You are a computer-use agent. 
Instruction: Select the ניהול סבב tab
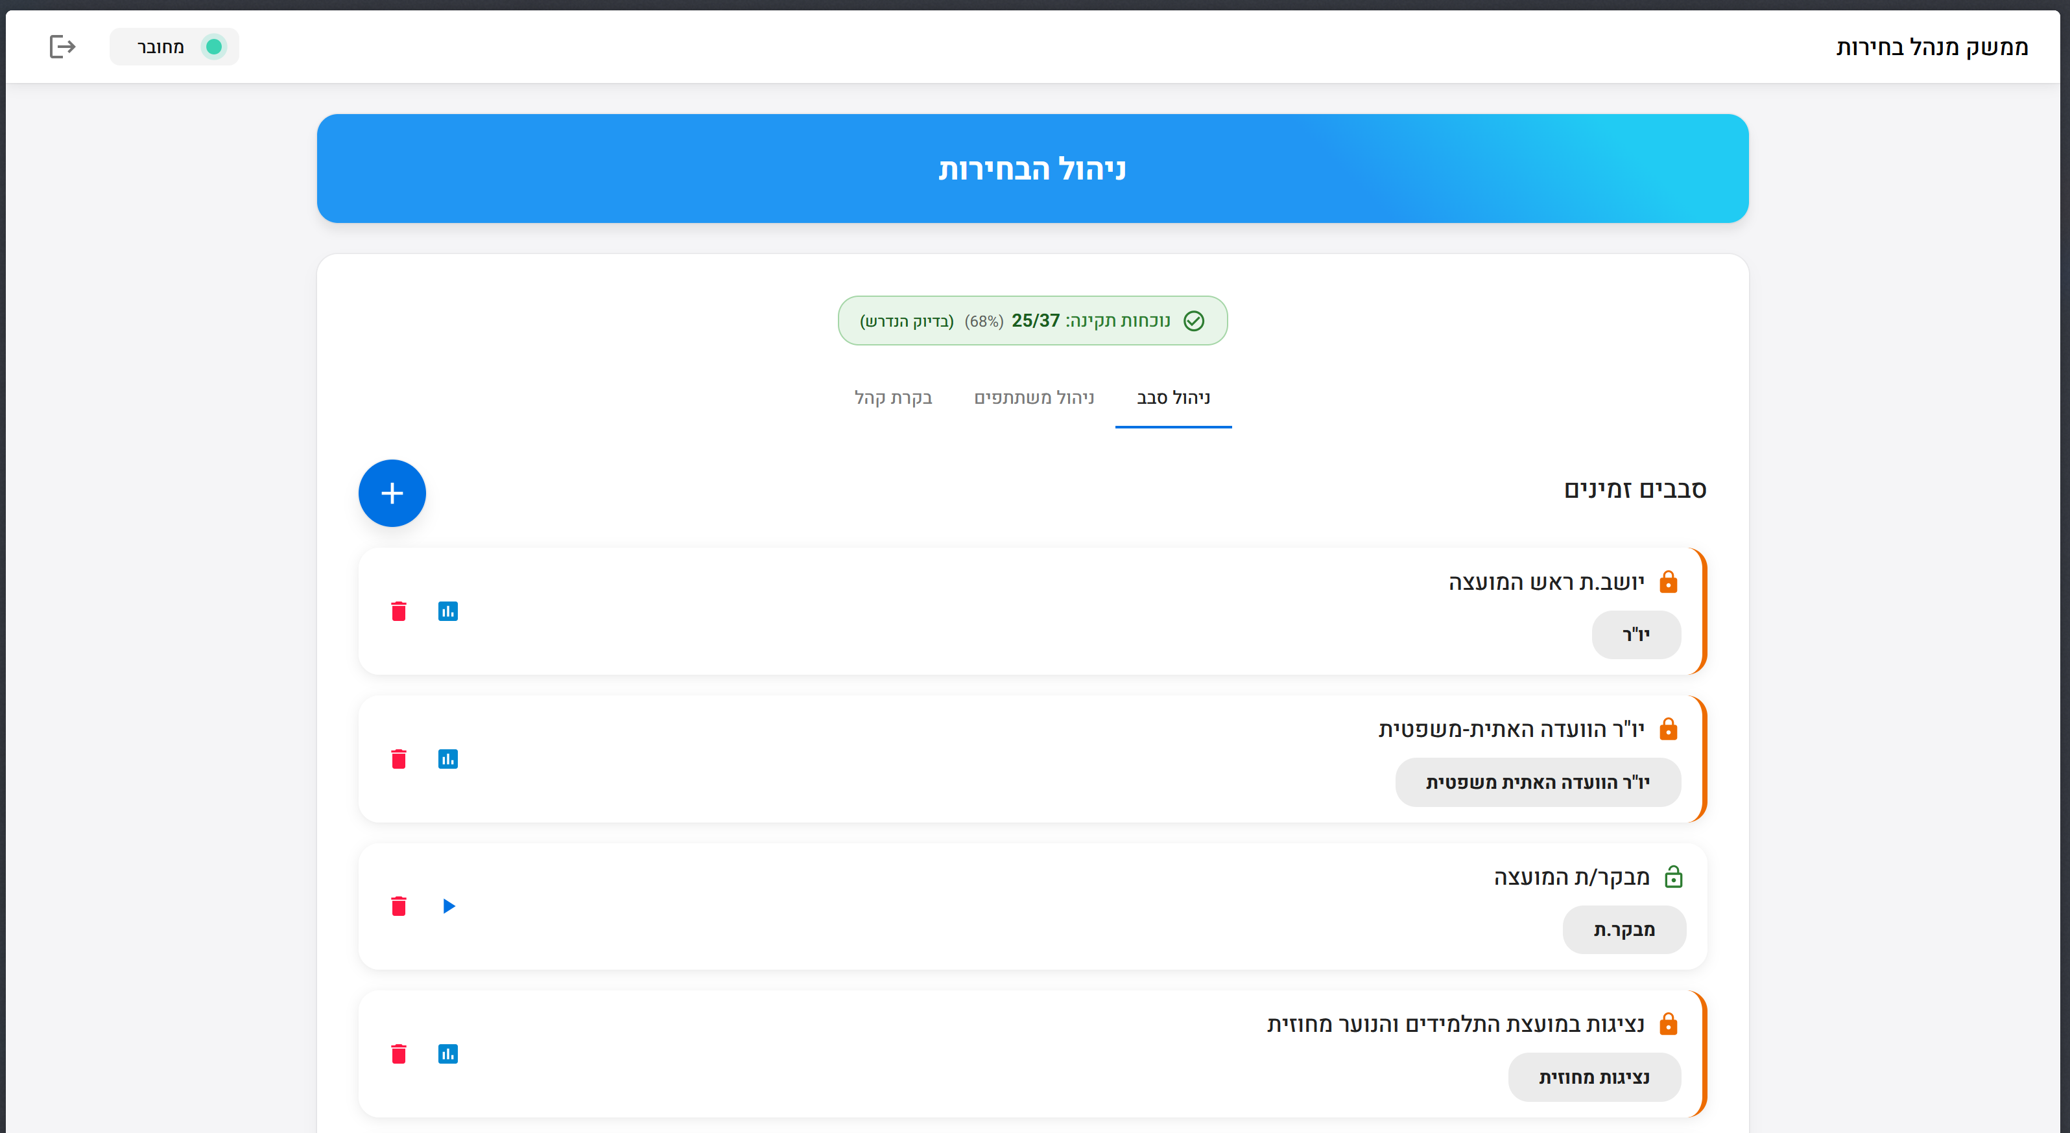coord(1172,397)
